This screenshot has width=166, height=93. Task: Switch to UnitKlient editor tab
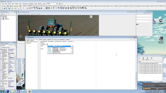point(67,40)
